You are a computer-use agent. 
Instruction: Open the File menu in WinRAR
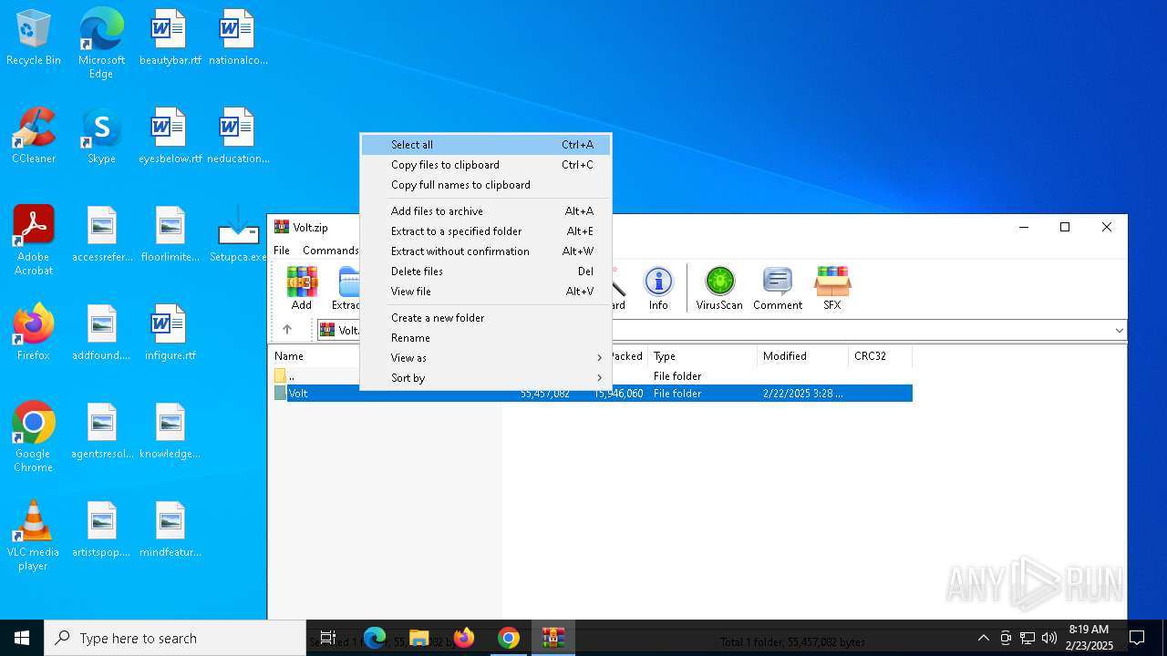[282, 251]
